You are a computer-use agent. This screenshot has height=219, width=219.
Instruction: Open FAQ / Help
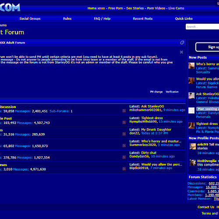tap(102, 18)
